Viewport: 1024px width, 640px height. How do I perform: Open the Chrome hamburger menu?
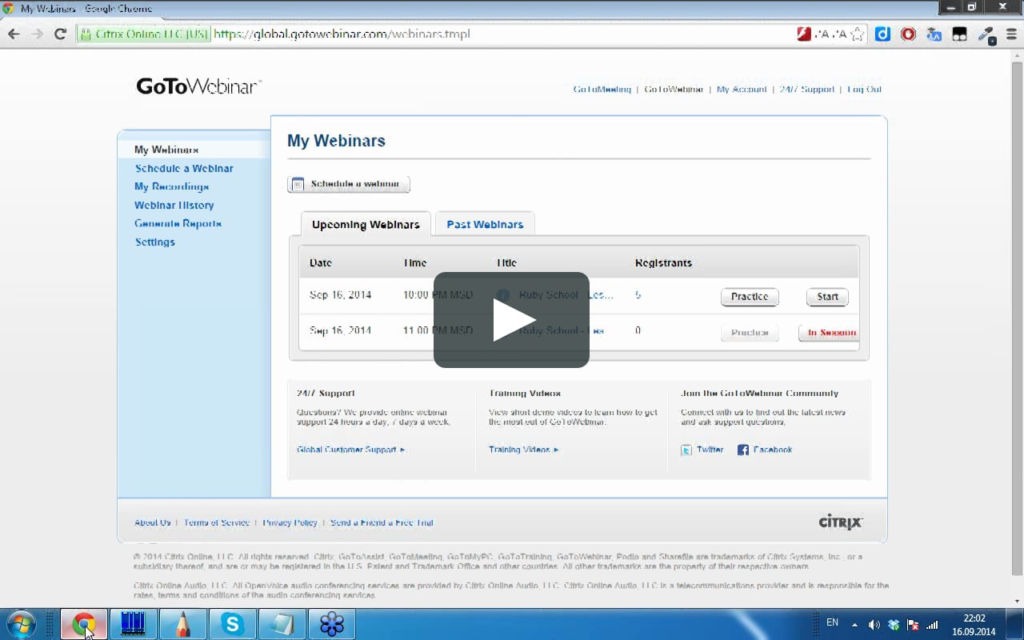(1010, 34)
